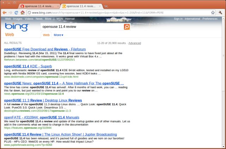Close the active Bing tab
Image resolution: width=226 pixels, height=149 pixels.
point(100,6)
